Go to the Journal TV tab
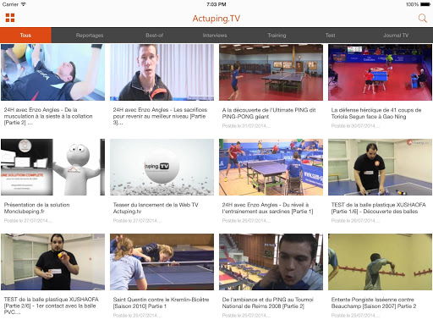Image resolution: width=433 pixels, height=325 pixels. click(x=396, y=36)
